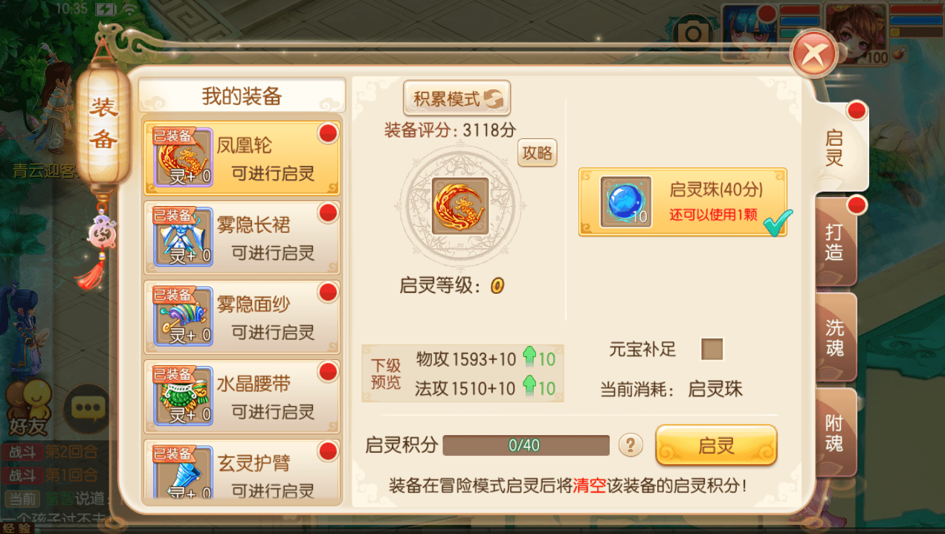
Task: Tick the 元宝补足 checkbox
Action: click(712, 349)
